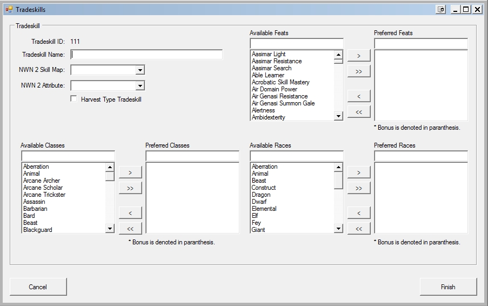This screenshot has width=488, height=306.
Task: Add selected class using > button
Action: tap(130, 172)
